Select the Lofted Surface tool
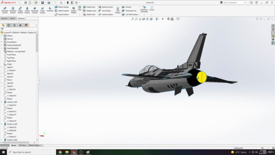This screenshot has width=275, height=155. 27,10
